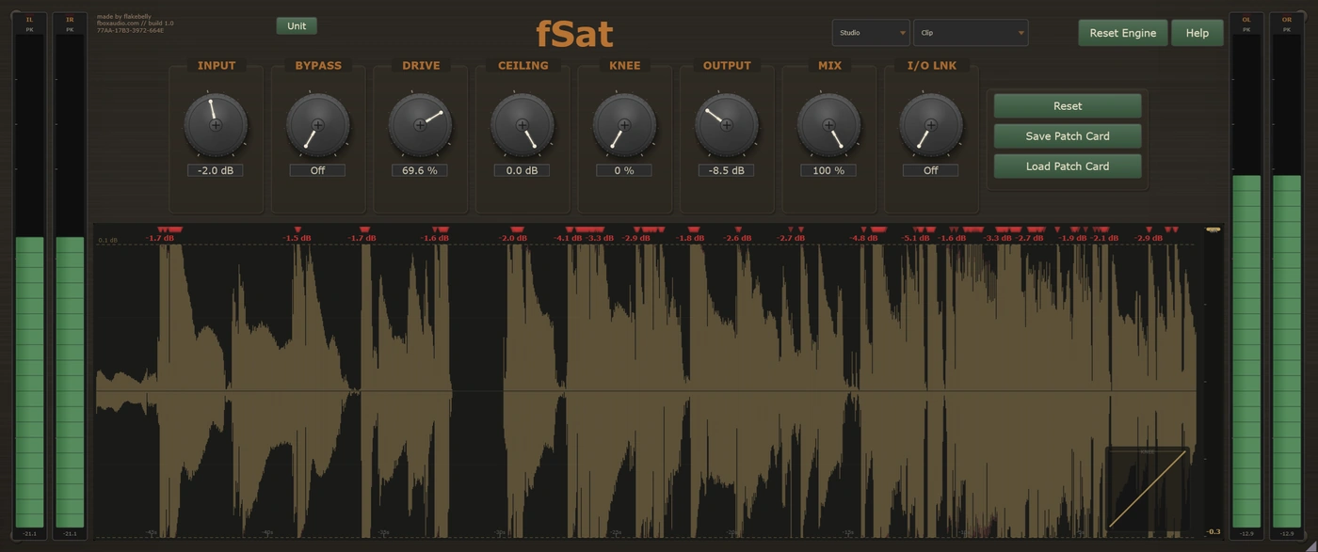This screenshot has height=552, width=1318.
Task: Click the -0.3 waveform scale readout
Action: pos(1214,532)
